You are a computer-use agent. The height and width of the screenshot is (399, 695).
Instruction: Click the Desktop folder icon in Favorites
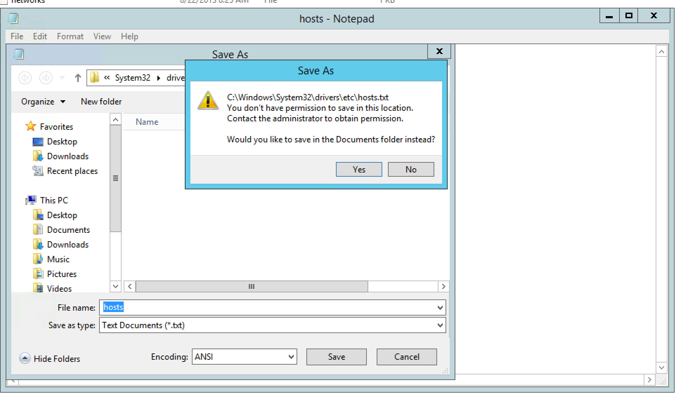[38, 141]
